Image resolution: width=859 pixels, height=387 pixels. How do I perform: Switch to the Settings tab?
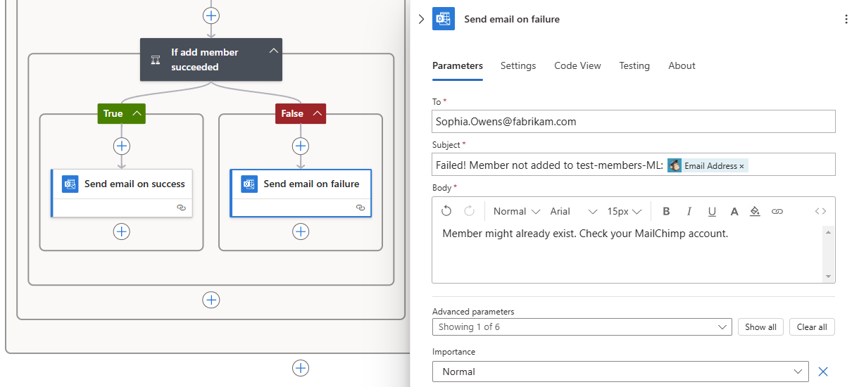click(518, 65)
